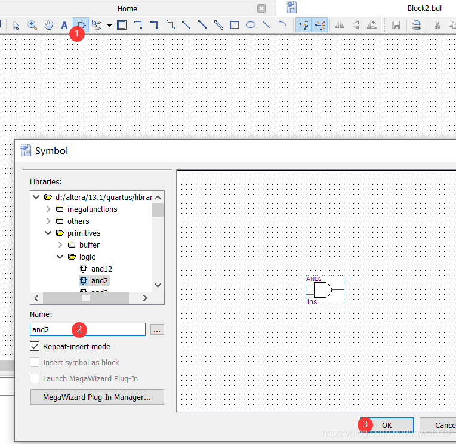Expand the megafunctions folder

48,209
